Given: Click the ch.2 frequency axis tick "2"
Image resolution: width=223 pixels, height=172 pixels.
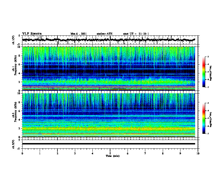Looking at the screenshot, I should 20,128.
